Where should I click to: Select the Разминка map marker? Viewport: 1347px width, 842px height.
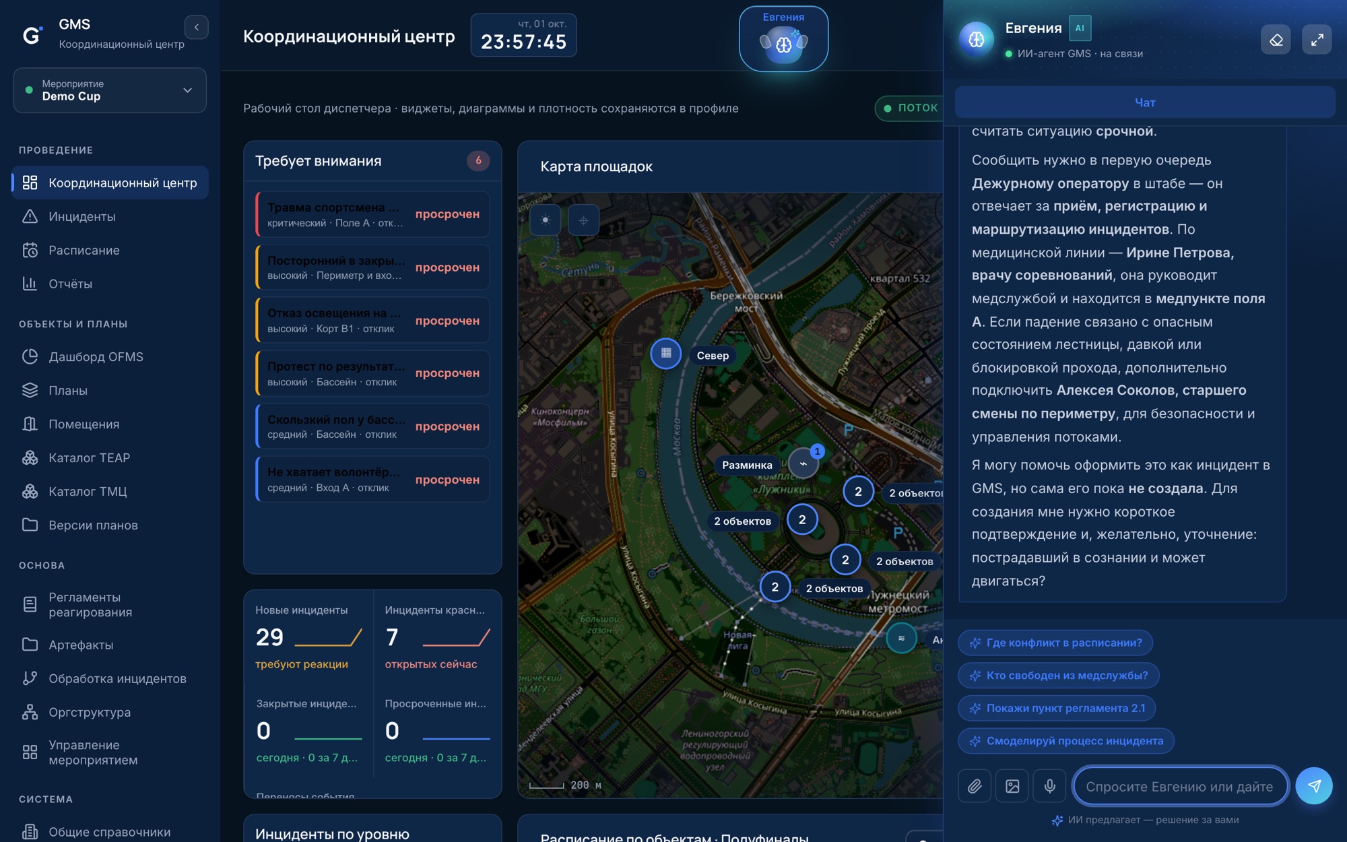click(x=803, y=463)
